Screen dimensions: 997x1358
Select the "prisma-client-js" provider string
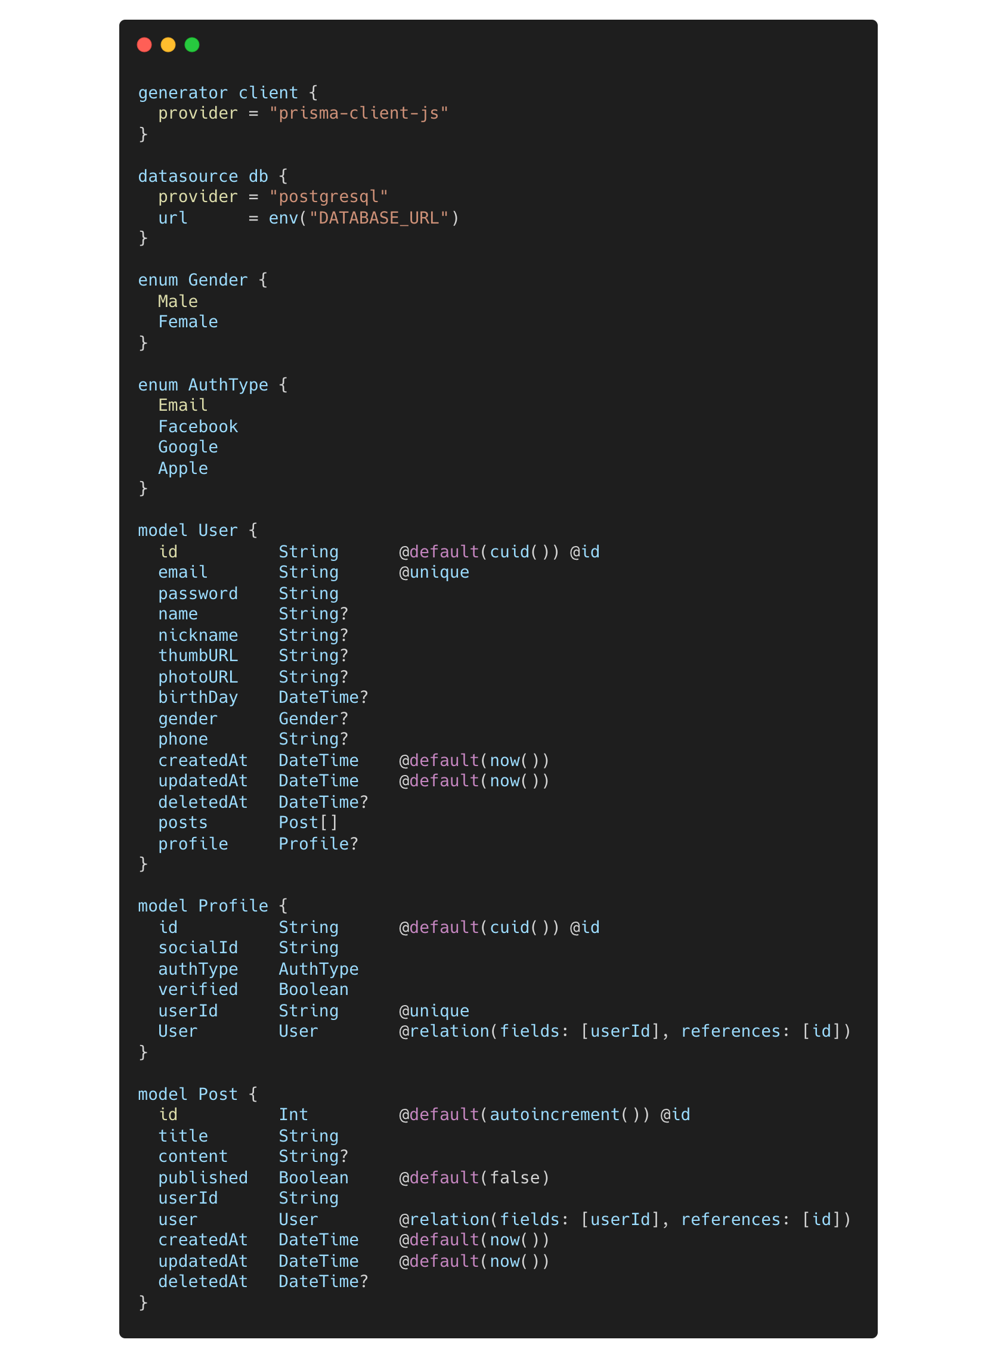pos(359,113)
